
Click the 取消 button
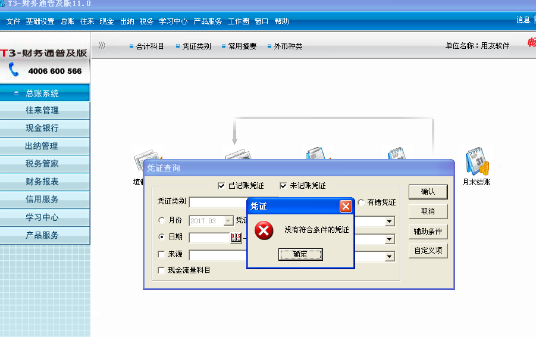[428, 211]
